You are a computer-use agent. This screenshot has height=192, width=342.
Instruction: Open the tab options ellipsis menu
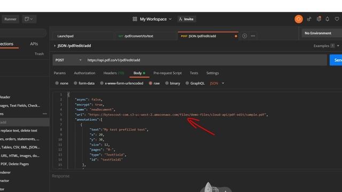coord(253,36)
